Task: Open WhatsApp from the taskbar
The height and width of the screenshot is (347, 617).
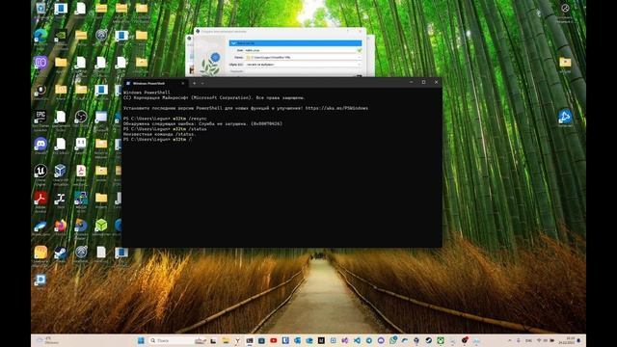Action: coord(392,340)
